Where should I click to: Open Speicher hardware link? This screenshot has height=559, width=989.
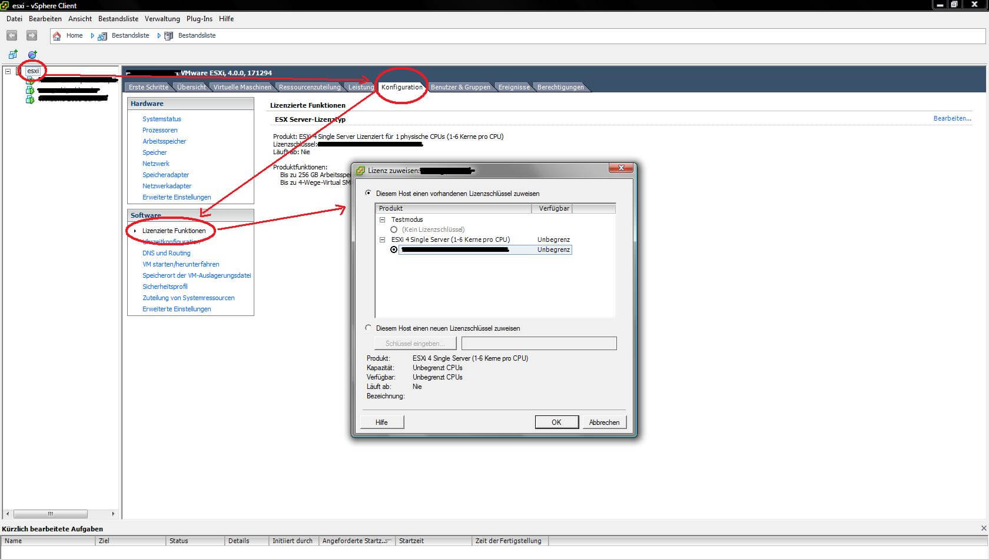click(x=154, y=152)
